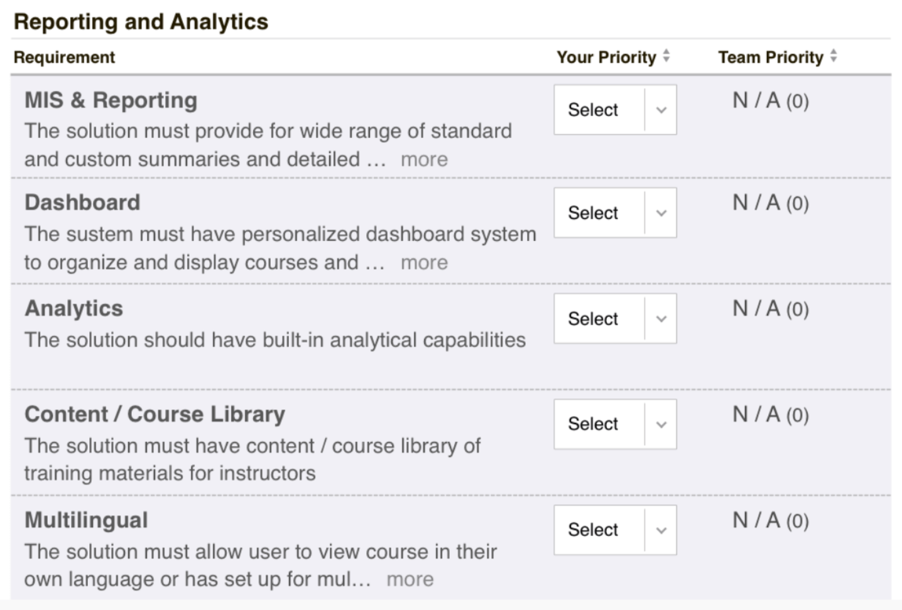Click the Analytics requirement title
902x610 pixels.
73,309
